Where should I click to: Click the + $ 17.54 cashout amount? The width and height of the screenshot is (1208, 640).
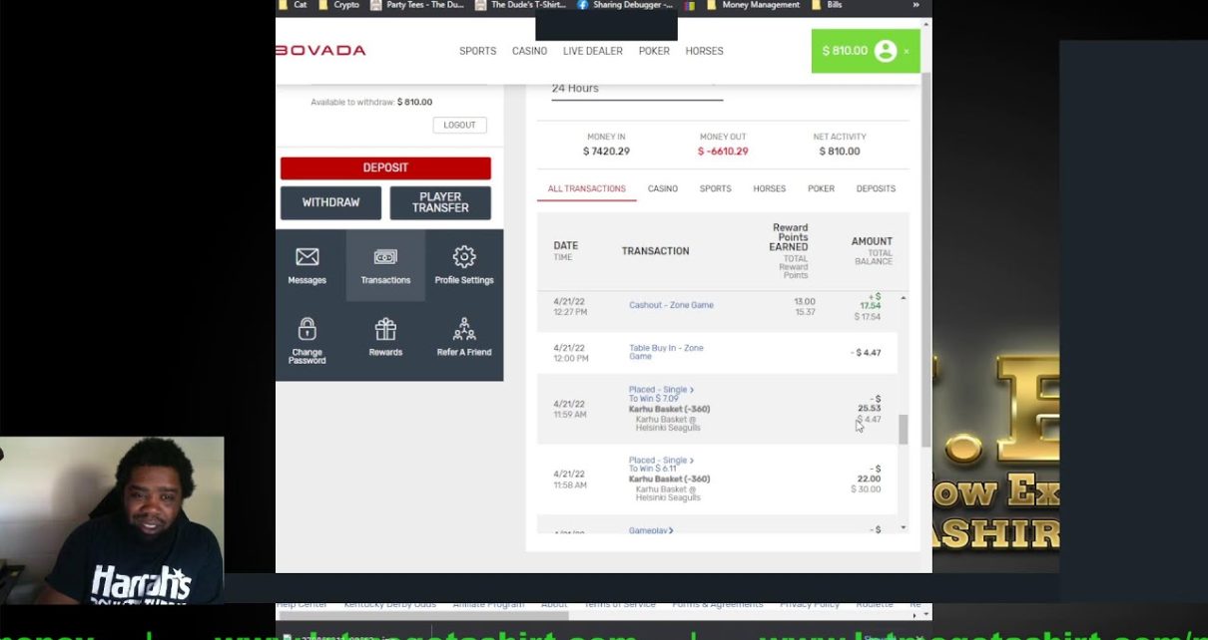tap(871, 301)
